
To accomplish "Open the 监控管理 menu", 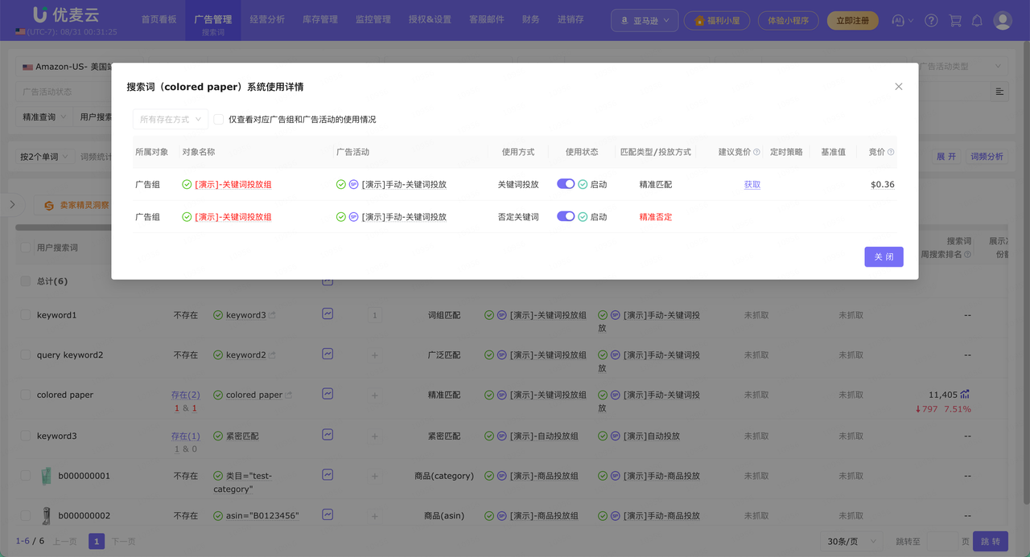I will click(x=373, y=19).
